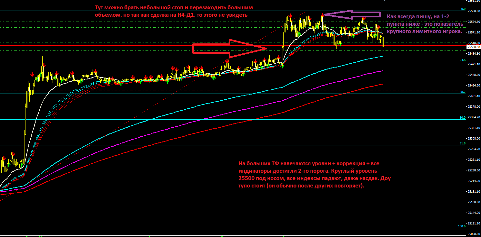The image size is (481, 237).
Task: Select the 0.0 Fibonacci level label
Action: point(463,9)
